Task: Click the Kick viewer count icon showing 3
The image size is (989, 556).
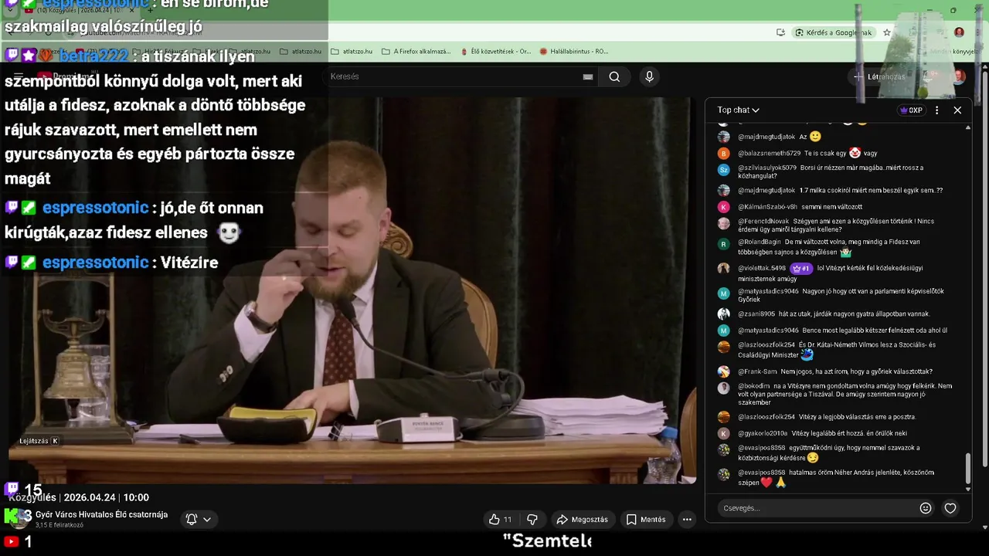Action: tap(12, 515)
